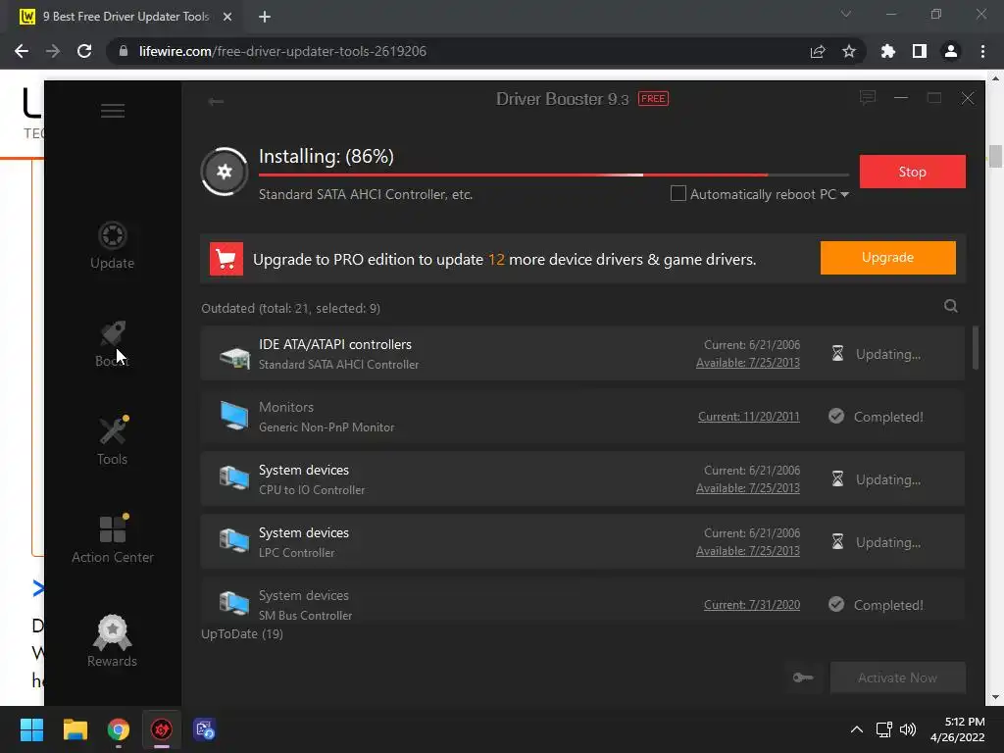Open Available: 7/25/2013 link for SATA AHCI
The image size is (1004, 753).
(748, 363)
